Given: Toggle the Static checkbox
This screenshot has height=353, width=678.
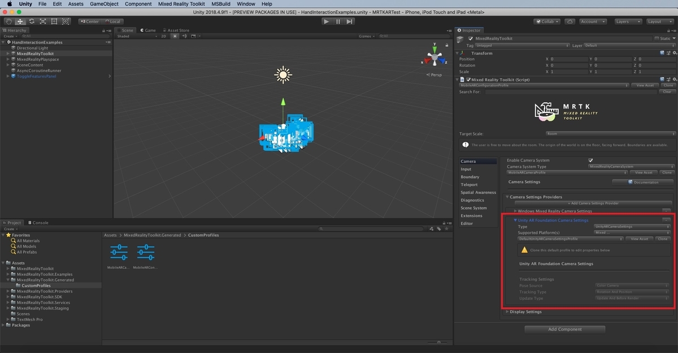Looking at the screenshot, I should (656, 38).
